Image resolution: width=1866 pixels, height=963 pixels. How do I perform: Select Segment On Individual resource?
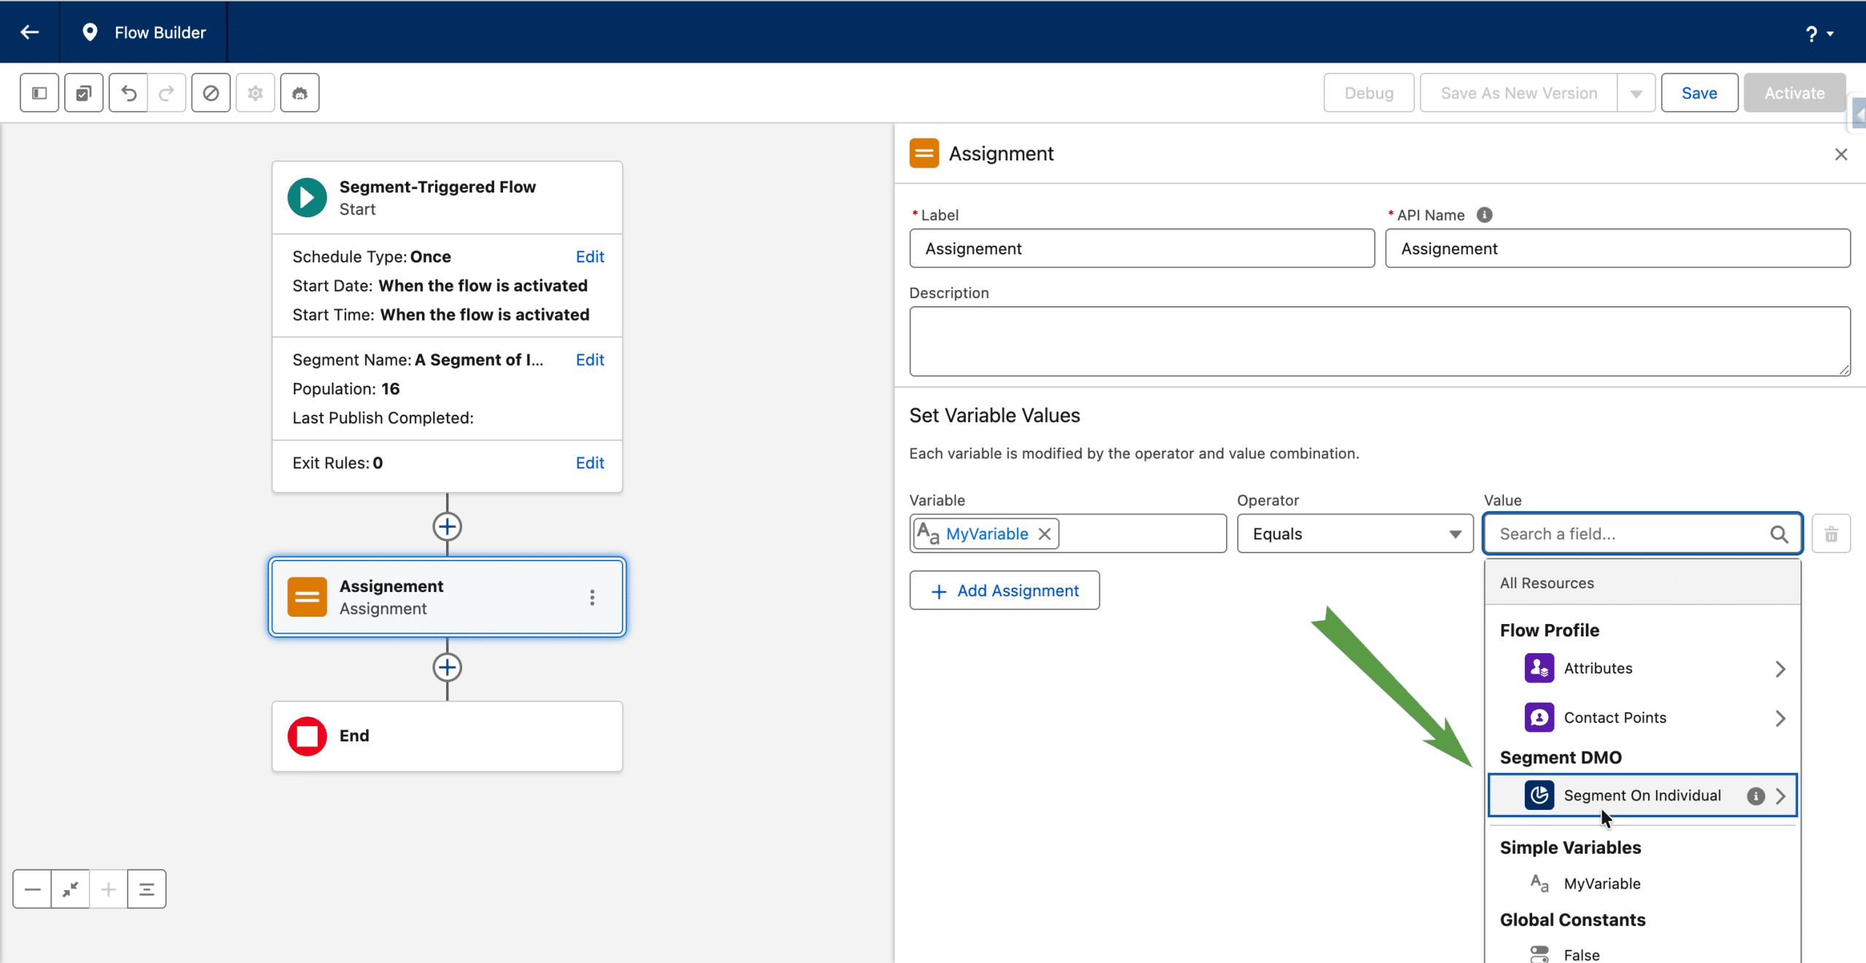[1641, 795]
